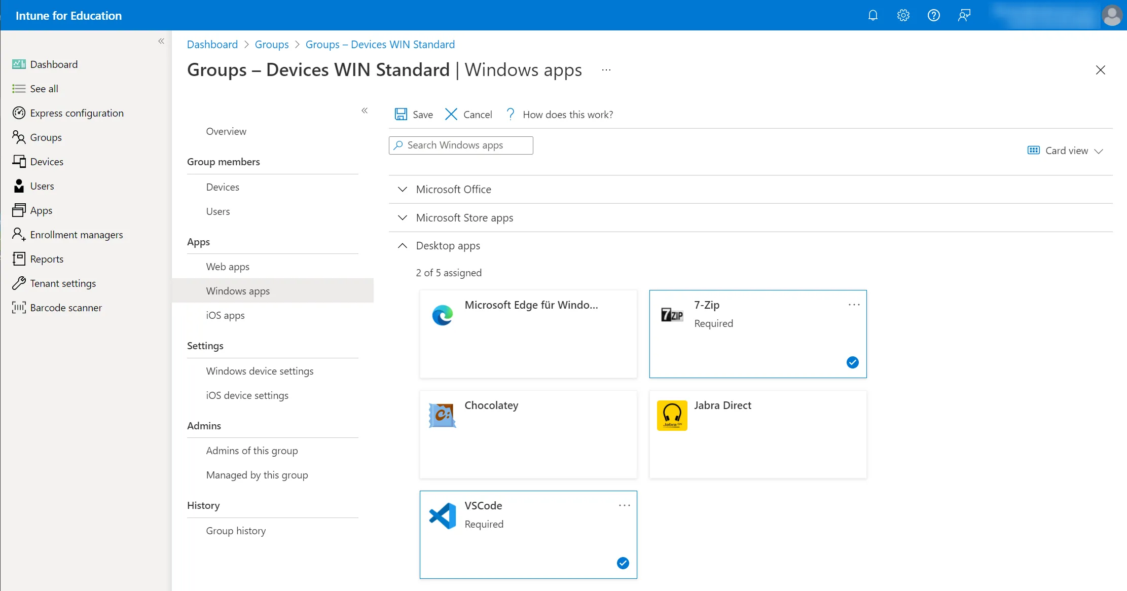Image resolution: width=1127 pixels, height=591 pixels.
Task: Click the Reports icon in sidebar
Action: point(19,259)
